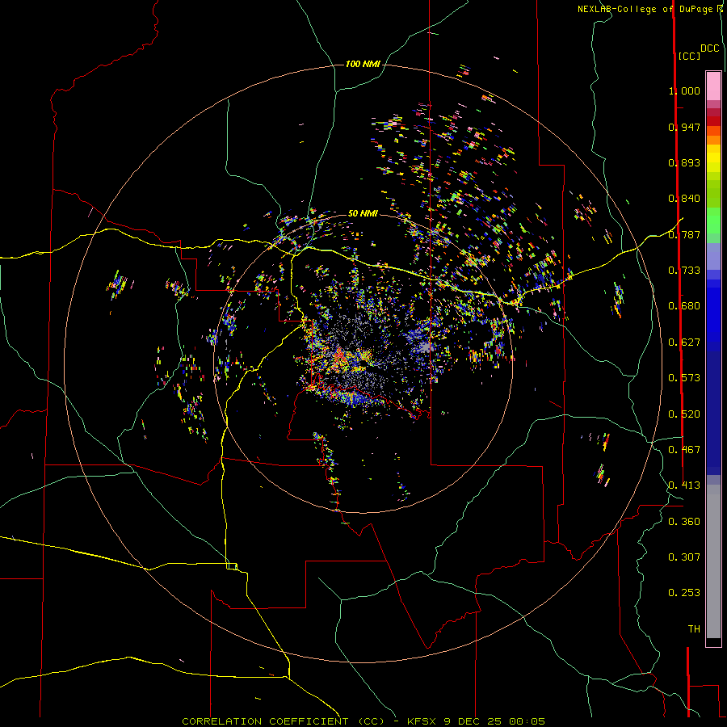Click the TH threshold label on the scale
The width and height of the screenshot is (727, 727).
(694, 629)
